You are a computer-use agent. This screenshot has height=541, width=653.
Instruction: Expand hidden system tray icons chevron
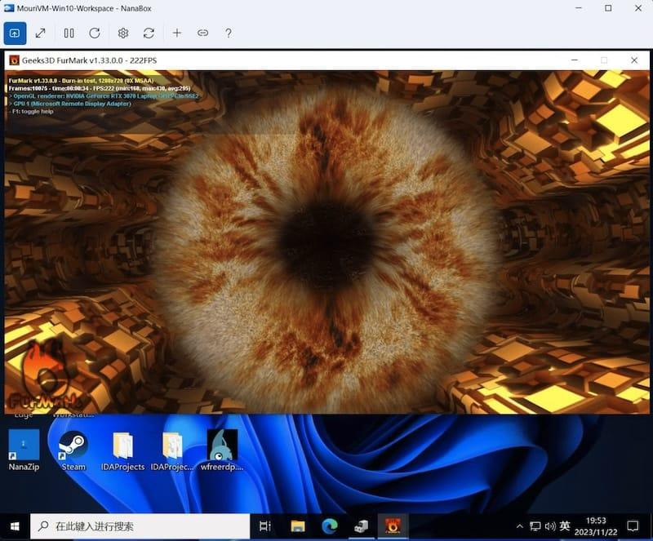click(520, 526)
